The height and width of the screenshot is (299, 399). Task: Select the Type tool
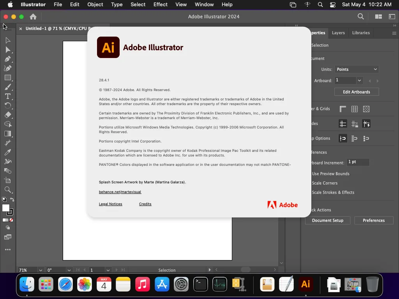(x=8, y=97)
